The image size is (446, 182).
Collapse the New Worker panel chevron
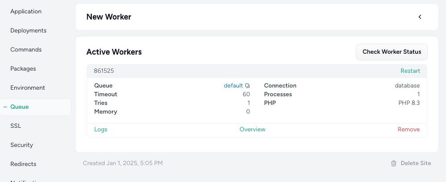pos(420,17)
